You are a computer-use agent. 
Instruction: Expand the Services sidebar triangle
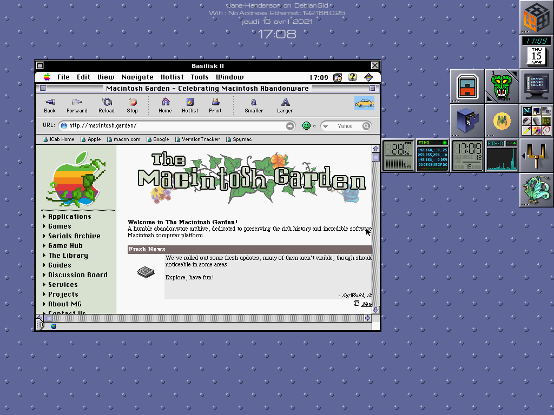pyautogui.click(x=44, y=284)
